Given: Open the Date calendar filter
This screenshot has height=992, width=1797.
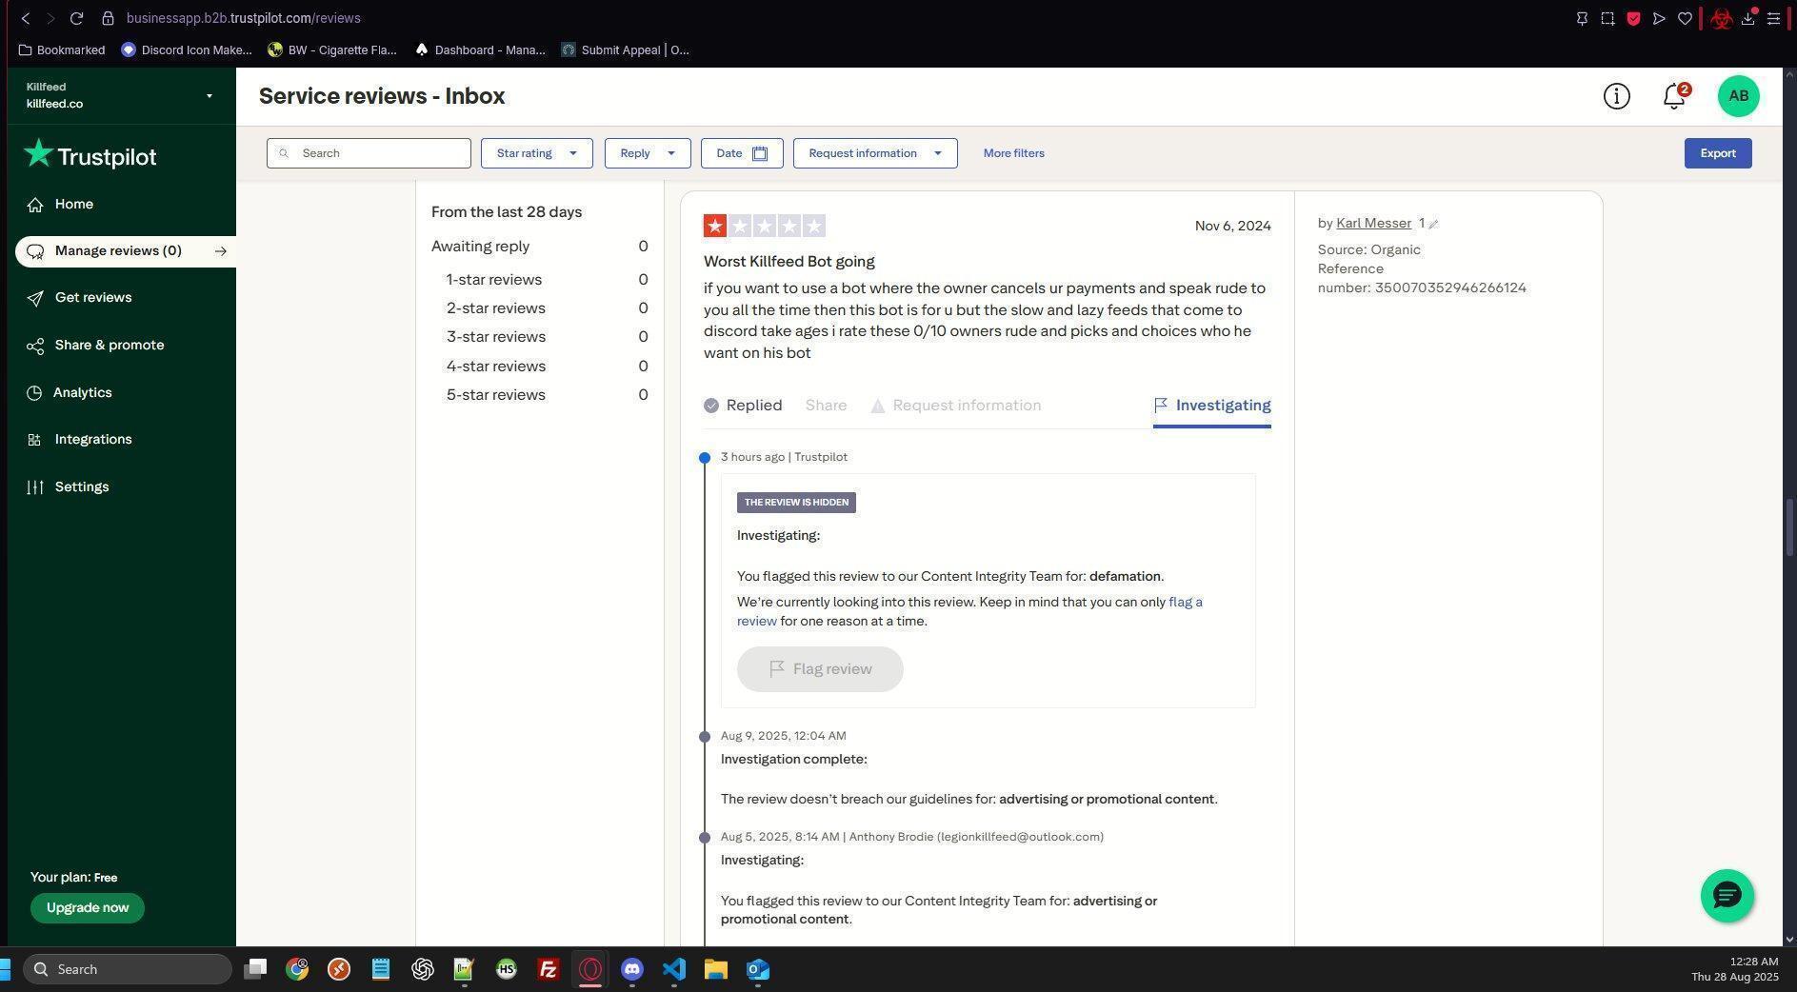Looking at the screenshot, I should click(x=742, y=153).
